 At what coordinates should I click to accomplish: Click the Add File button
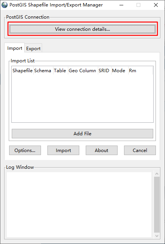pos(83,133)
